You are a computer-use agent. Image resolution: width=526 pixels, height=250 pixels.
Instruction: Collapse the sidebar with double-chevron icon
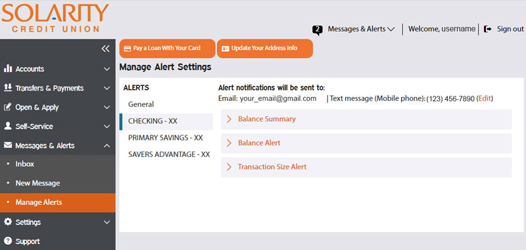pyautogui.click(x=105, y=49)
